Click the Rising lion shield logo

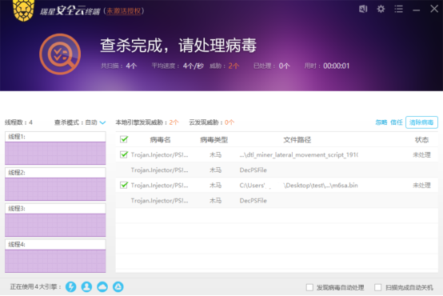[x=24, y=10]
